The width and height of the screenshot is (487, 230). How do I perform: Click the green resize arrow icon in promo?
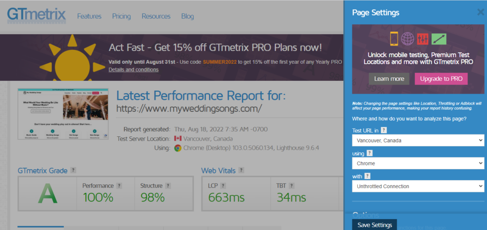point(438,39)
